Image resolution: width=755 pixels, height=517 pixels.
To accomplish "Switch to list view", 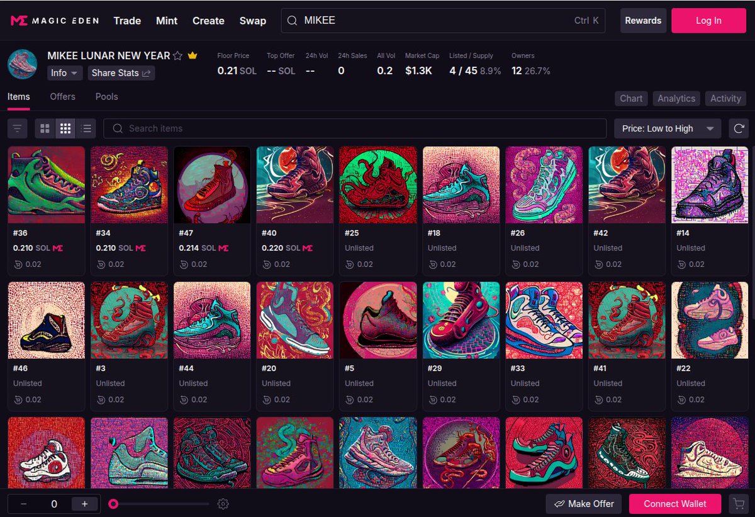I will tap(86, 128).
